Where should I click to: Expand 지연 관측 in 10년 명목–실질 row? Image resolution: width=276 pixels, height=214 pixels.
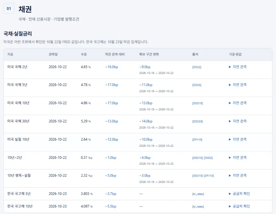click(x=238, y=175)
